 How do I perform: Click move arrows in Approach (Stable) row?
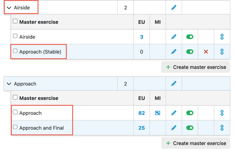(x=222, y=52)
